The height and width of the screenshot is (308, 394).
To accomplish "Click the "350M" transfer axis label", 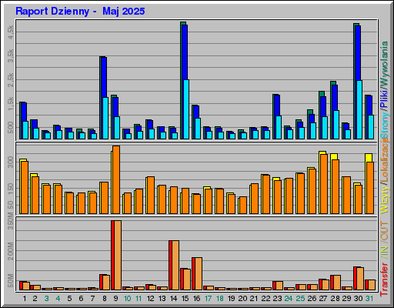I will tap(11, 221).
